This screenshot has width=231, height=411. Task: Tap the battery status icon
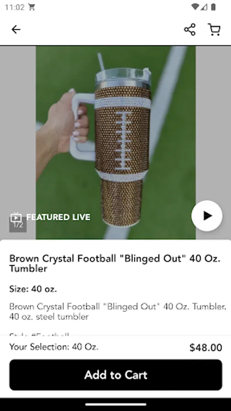213,7
